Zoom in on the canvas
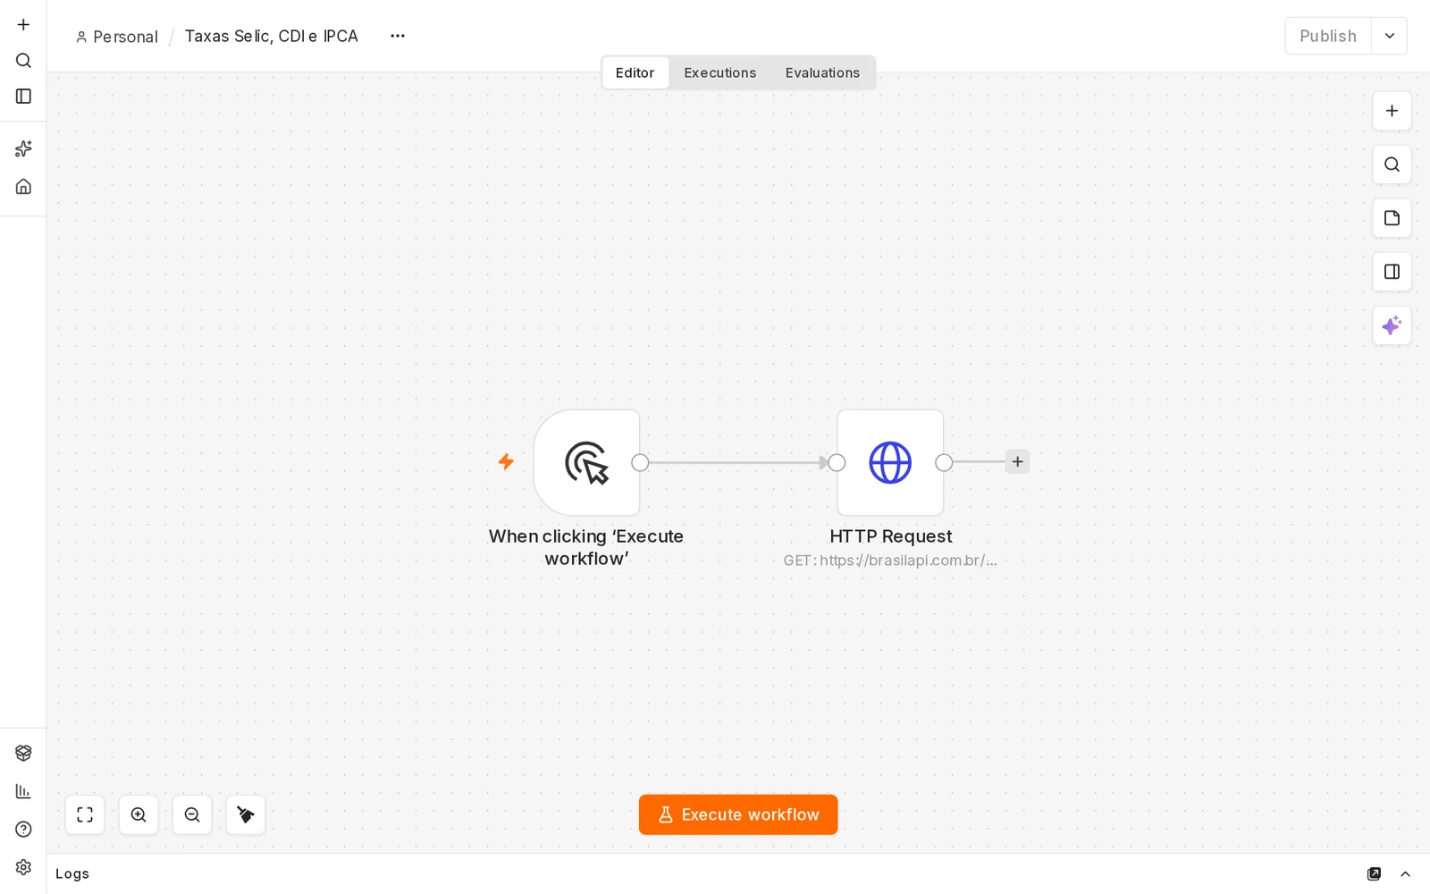The width and height of the screenshot is (1430, 894). (139, 814)
